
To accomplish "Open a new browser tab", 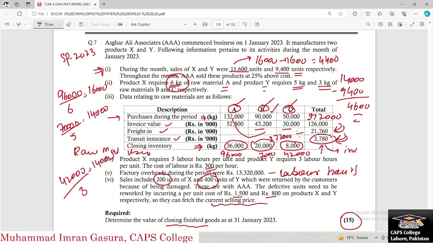I will click(104, 4).
